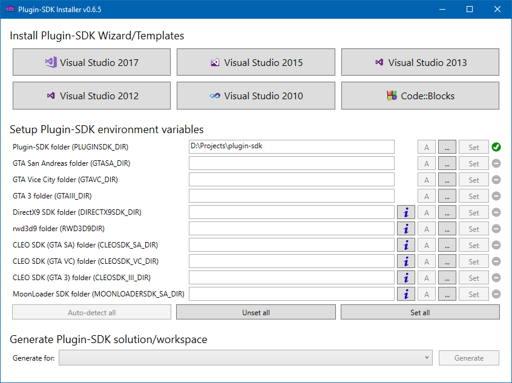Set the DIRECTX9SDK_DIR variable

pos(474,212)
